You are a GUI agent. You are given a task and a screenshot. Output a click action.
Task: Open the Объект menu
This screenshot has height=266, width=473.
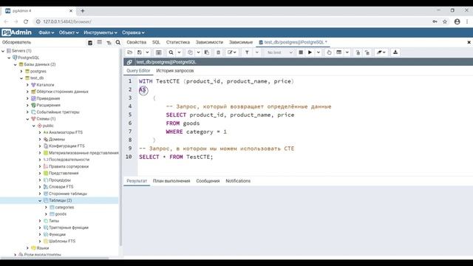click(69, 33)
